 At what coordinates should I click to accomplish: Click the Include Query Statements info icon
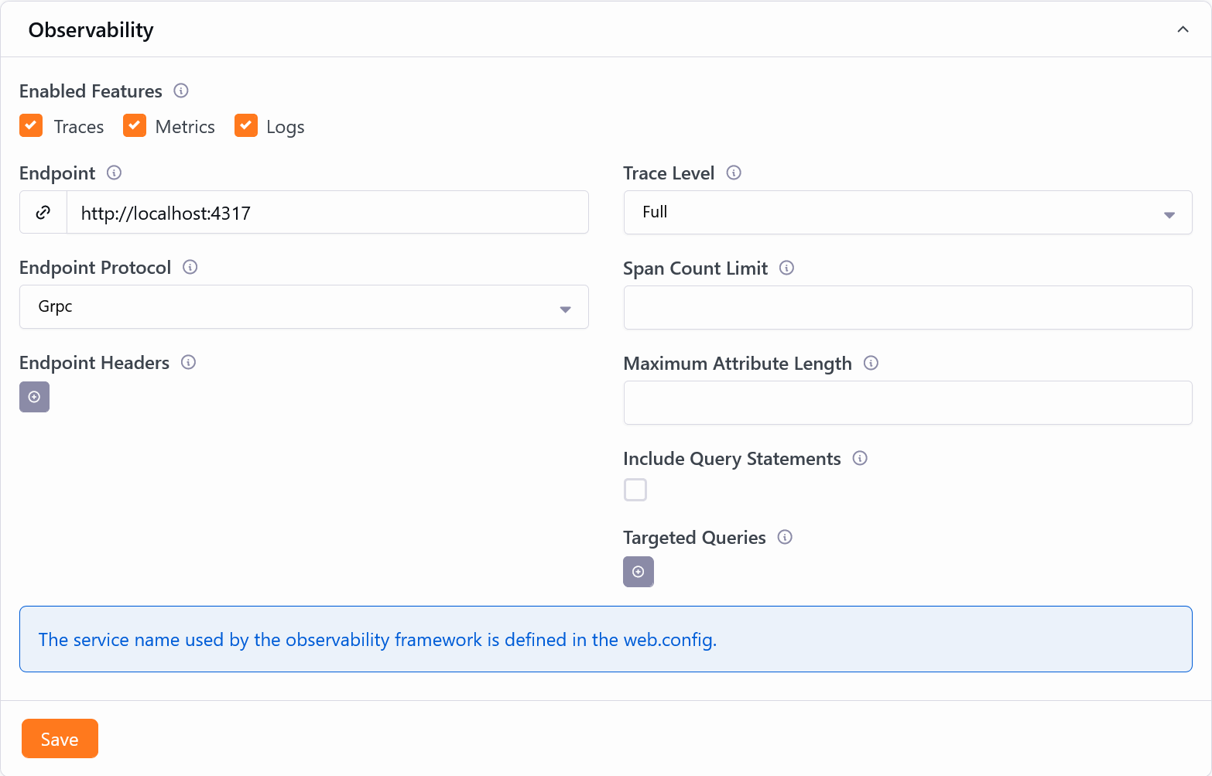pos(860,458)
